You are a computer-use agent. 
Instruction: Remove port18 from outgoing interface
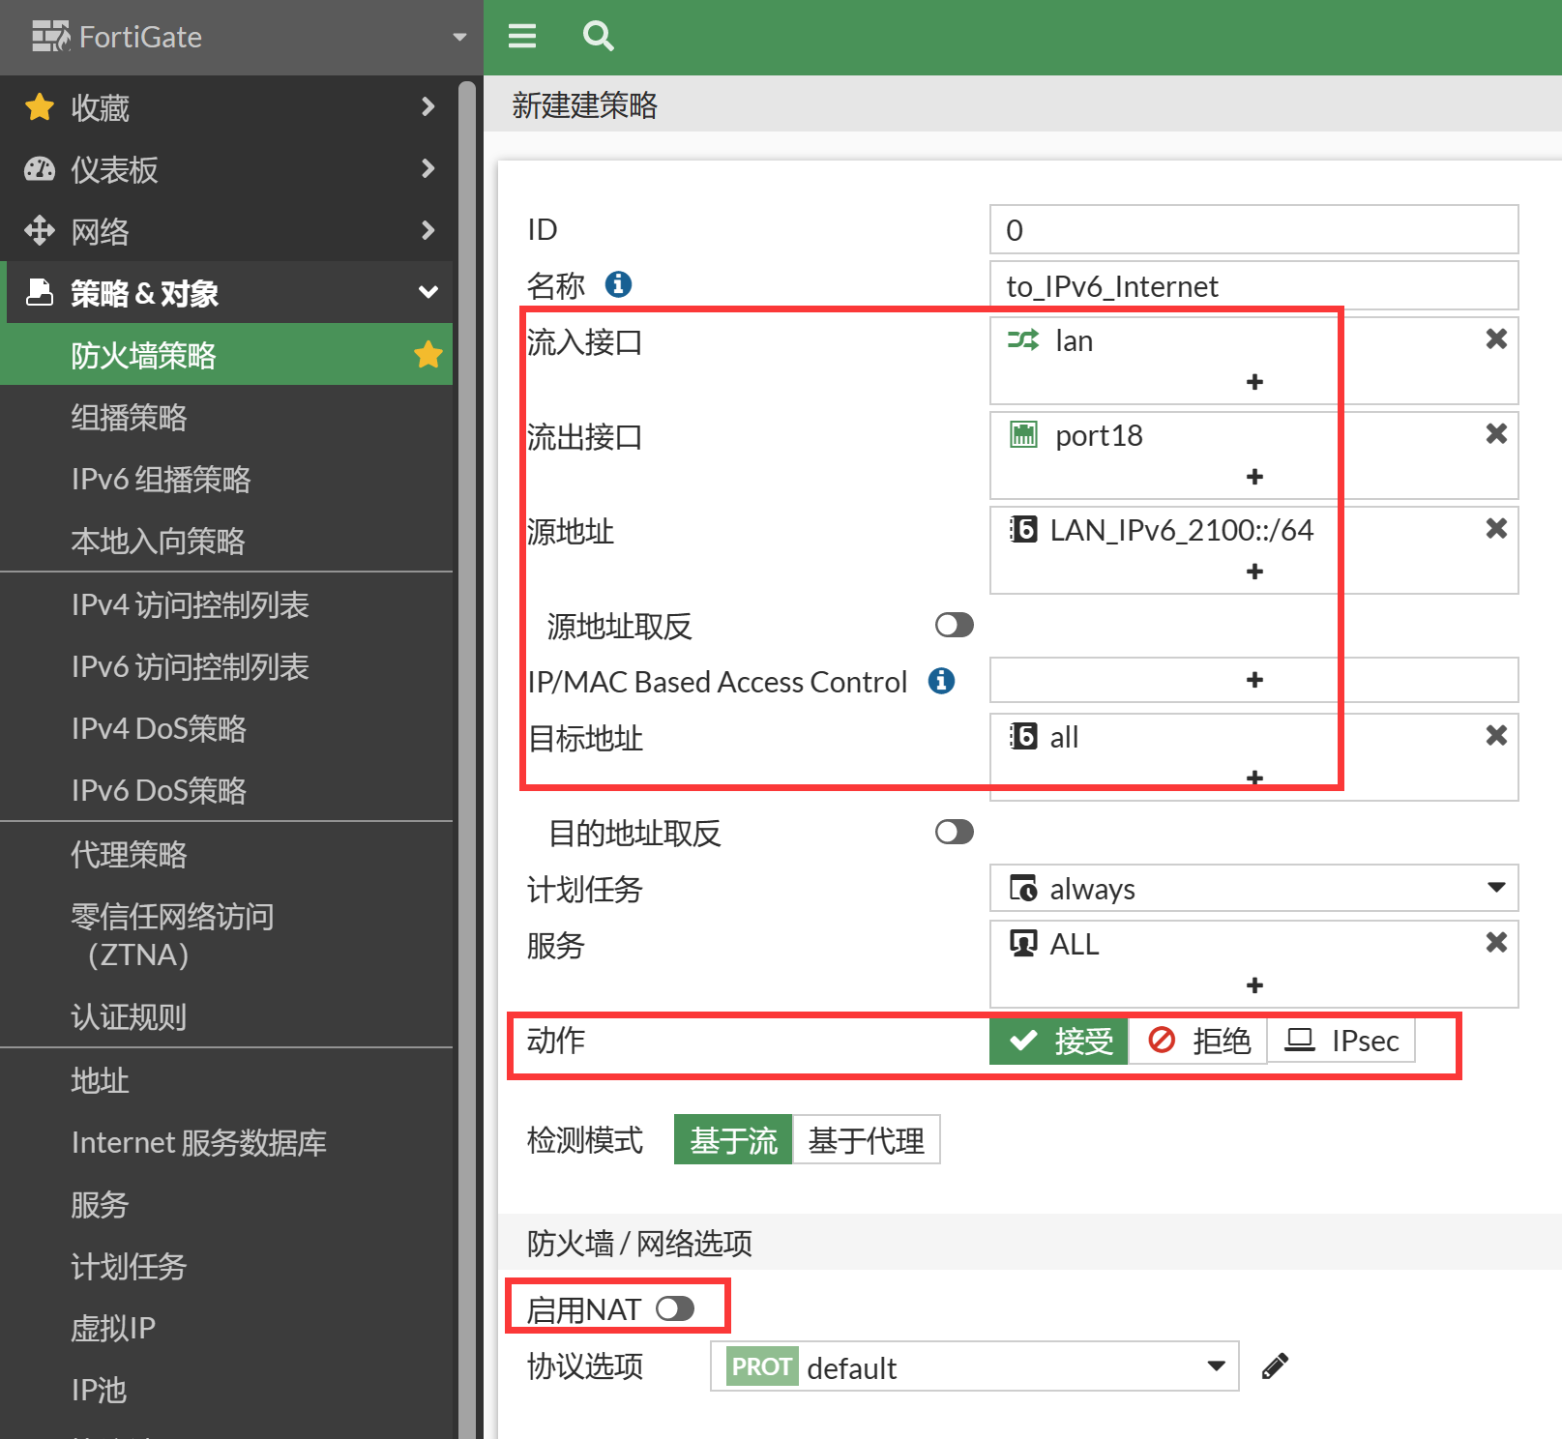point(1495,434)
